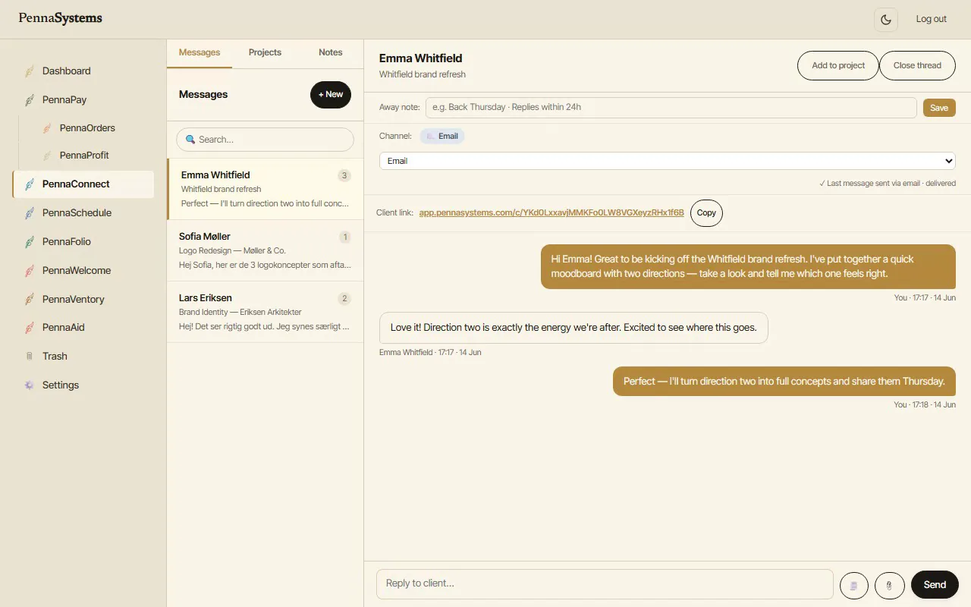This screenshot has width=971, height=607.
Task: Click Emma's 'Love it! Direction two' message
Action: point(573,328)
